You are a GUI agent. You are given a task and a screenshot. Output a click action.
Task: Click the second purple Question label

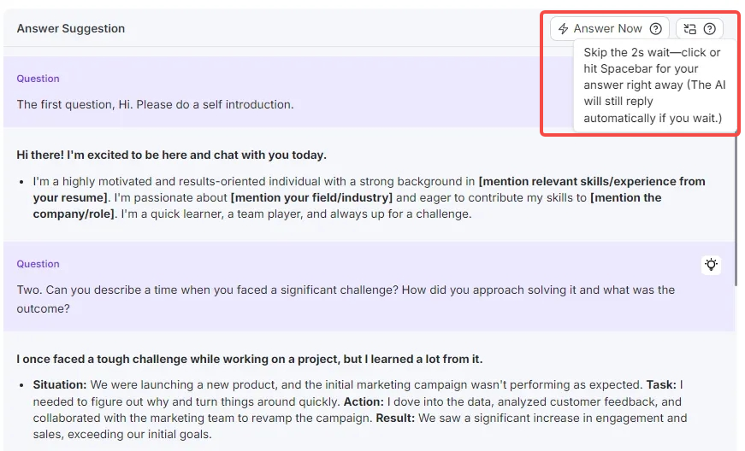(38, 264)
